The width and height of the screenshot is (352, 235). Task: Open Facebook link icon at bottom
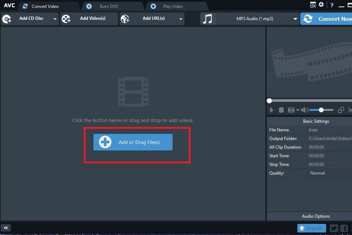coord(344,228)
